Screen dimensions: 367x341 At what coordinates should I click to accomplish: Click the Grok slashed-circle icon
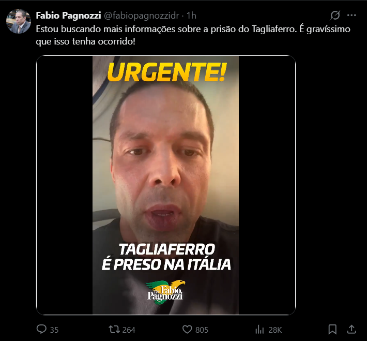pos(335,16)
